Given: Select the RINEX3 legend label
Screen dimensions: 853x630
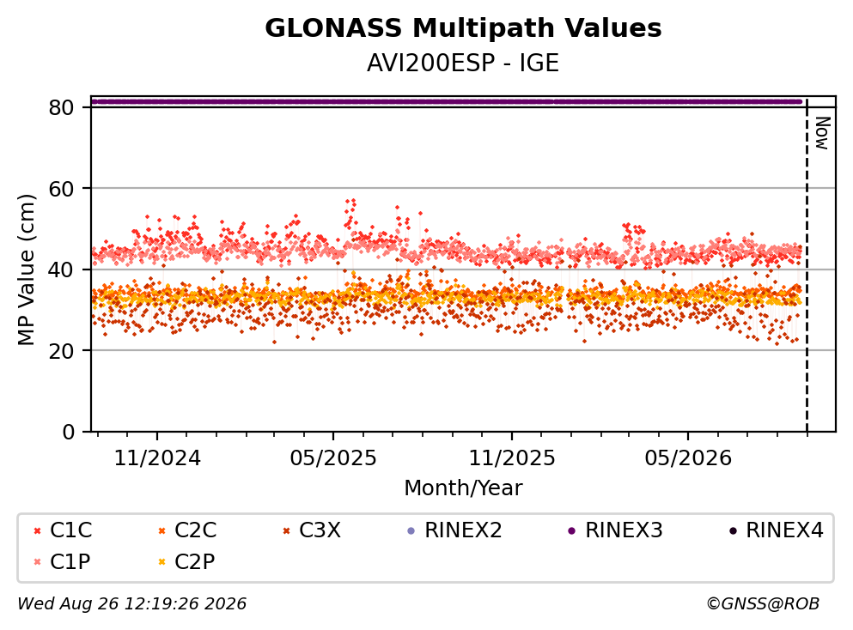Looking at the screenshot, I should (624, 530).
